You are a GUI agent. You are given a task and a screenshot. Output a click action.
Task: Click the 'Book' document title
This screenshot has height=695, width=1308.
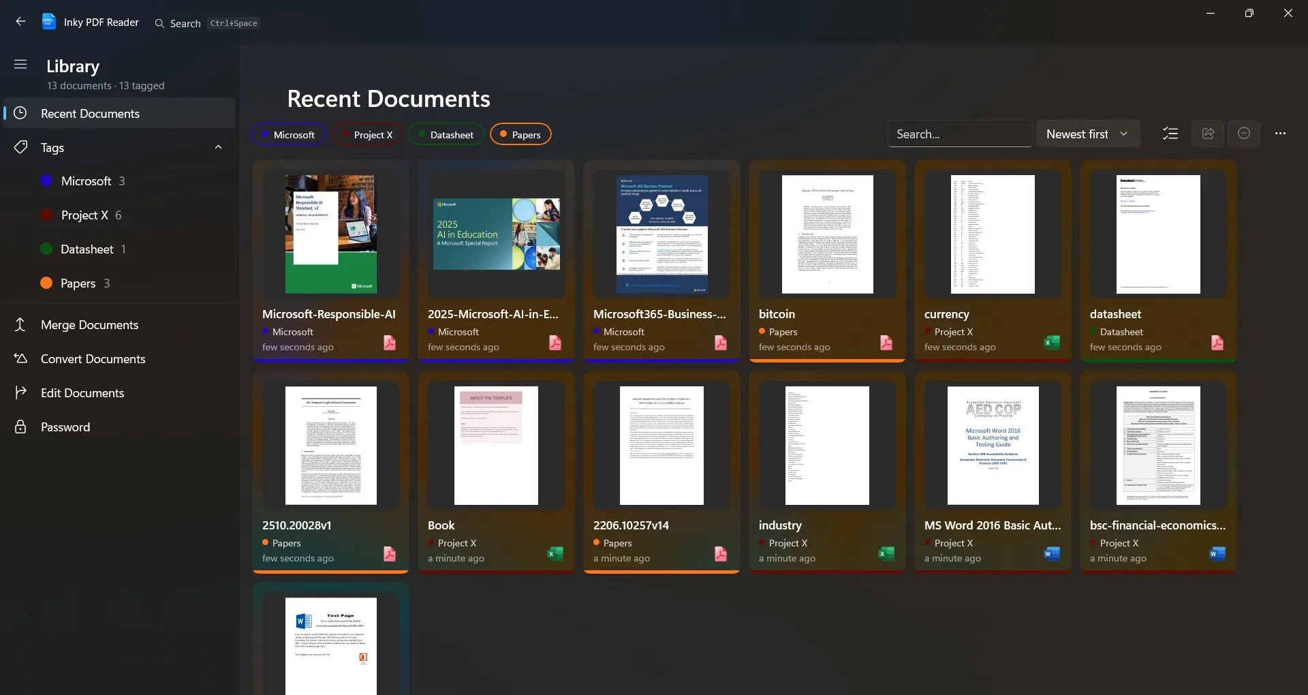441,525
